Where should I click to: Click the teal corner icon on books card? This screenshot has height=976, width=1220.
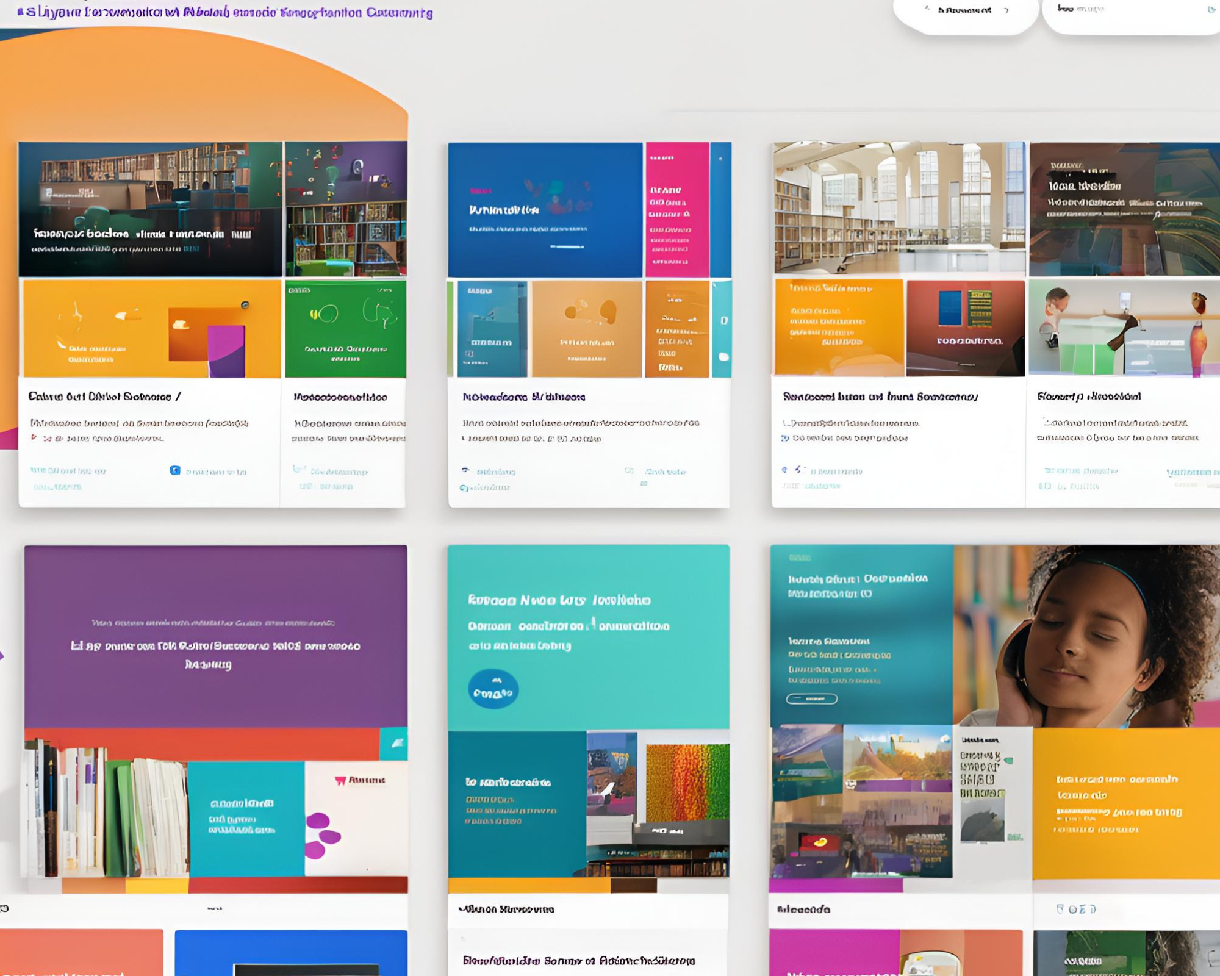coord(395,743)
